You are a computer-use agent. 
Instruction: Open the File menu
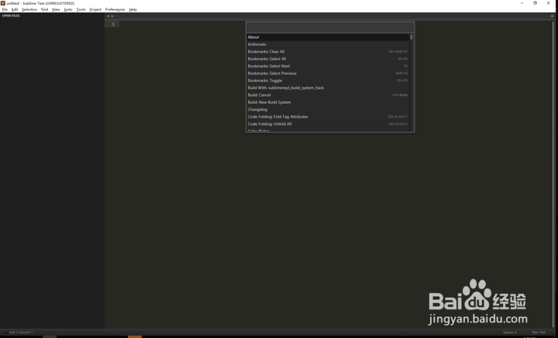coord(4,9)
